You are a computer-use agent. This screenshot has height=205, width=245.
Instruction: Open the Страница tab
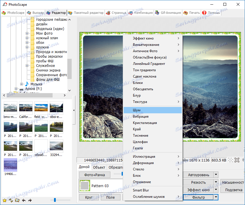click(116, 13)
